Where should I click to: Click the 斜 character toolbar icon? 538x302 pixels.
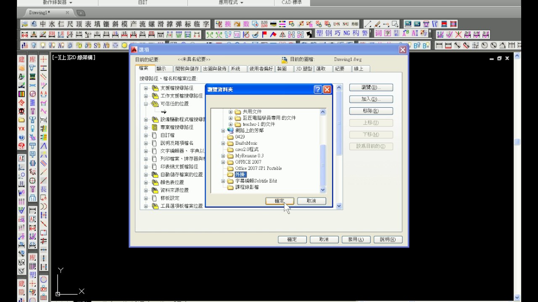116,24
